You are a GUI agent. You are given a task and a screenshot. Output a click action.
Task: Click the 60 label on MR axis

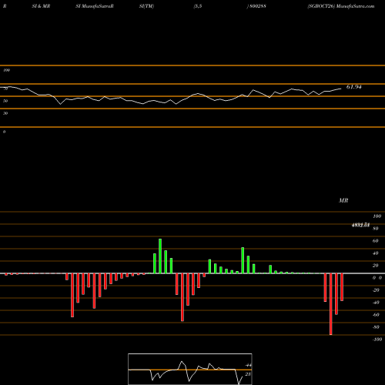pos(375,241)
